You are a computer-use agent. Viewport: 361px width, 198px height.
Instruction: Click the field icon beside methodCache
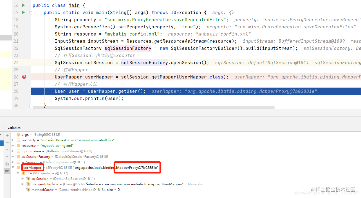28,190
